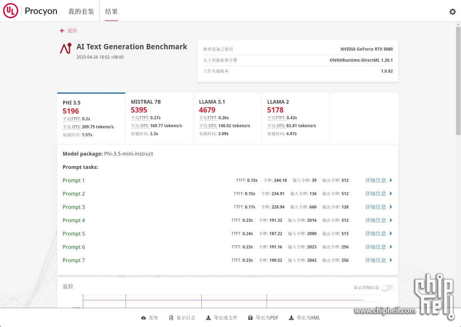Click the NVIDIA GeForce RTX 5080 value

366,49
